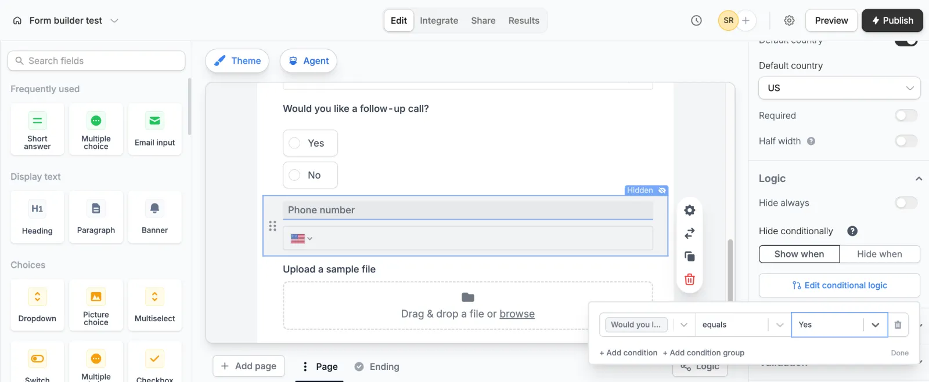The height and width of the screenshot is (382, 929).
Task: Switch to the Results tab
Action: pos(524,20)
